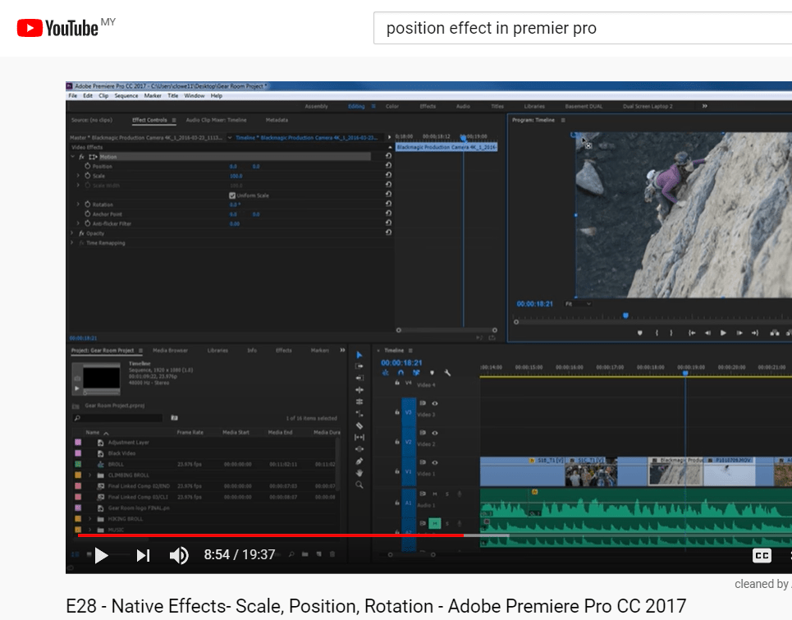792x620 pixels.
Task: Click the blue Selection arrow tool
Action: [359, 354]
